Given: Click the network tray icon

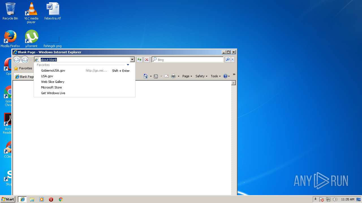Looking at the screenshot, I should [328, 199].
